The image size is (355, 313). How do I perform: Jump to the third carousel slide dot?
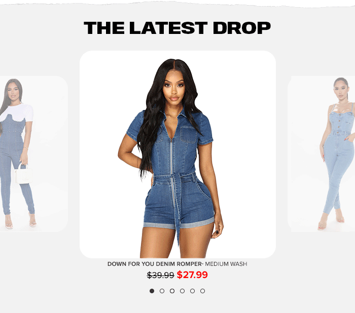(172, 291)
